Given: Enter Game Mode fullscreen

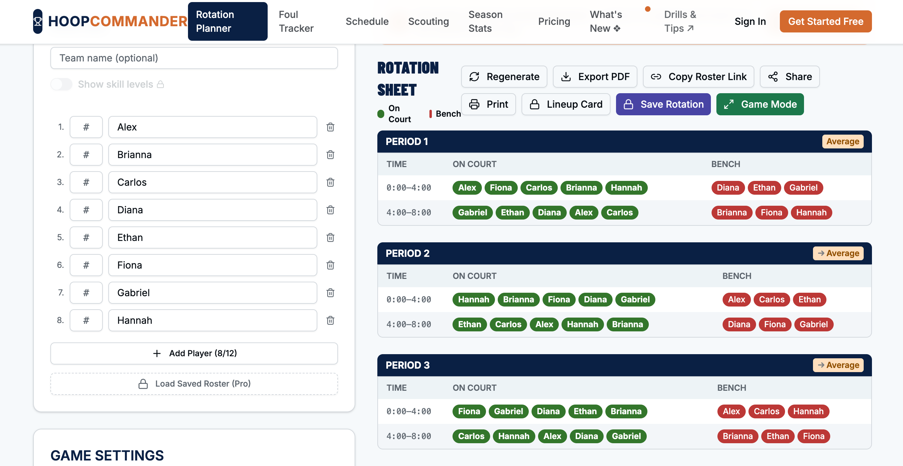Looking at the screenshot, I should 760,104.
